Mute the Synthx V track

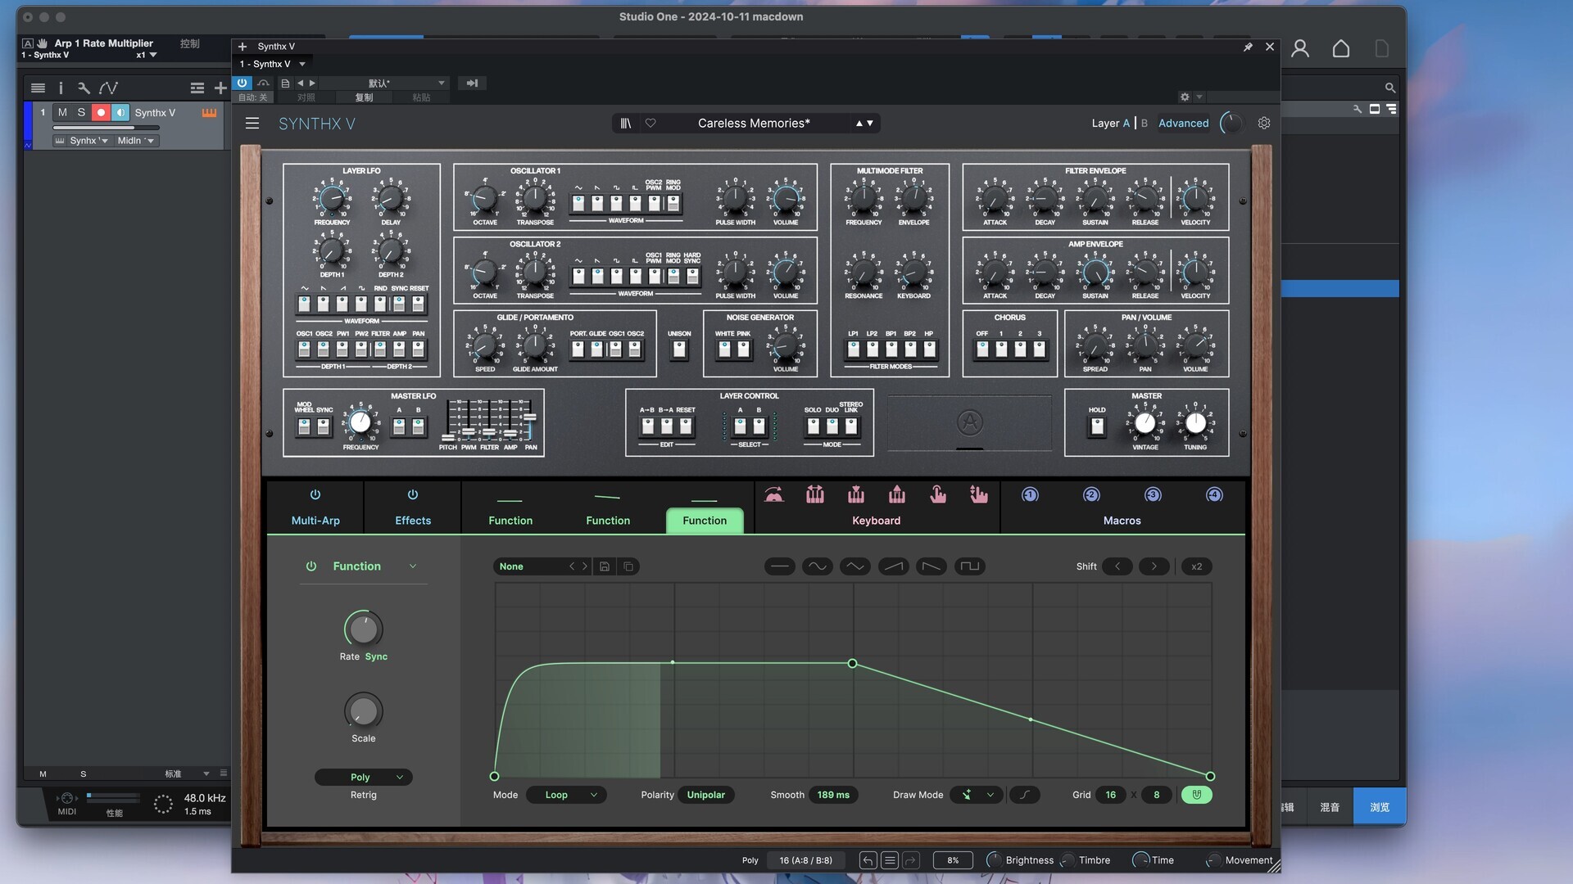[62, 112]
